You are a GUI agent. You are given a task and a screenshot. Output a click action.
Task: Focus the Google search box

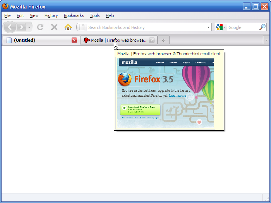click(x=243, y=27)
